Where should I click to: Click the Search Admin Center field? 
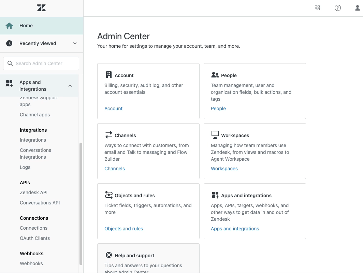41,63
